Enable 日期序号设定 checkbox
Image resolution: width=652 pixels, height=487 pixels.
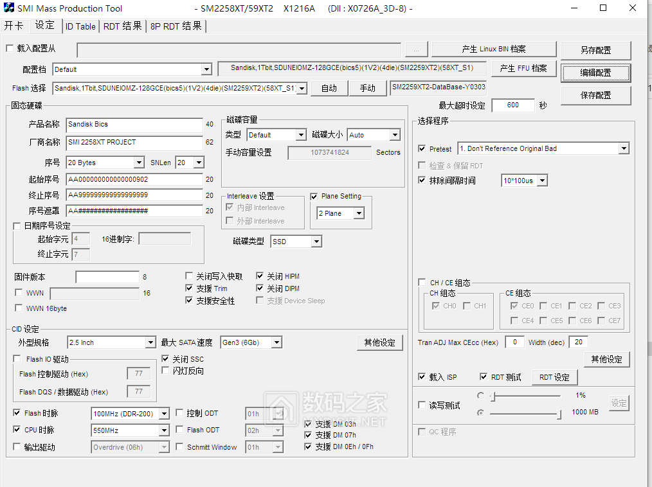[17, 226]
